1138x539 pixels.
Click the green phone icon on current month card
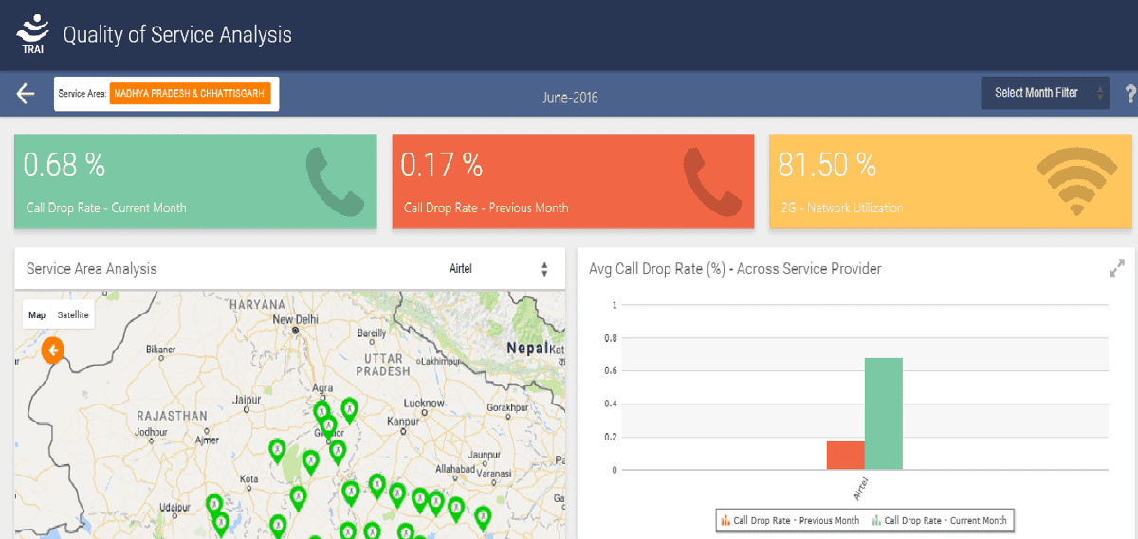(335, 181)
